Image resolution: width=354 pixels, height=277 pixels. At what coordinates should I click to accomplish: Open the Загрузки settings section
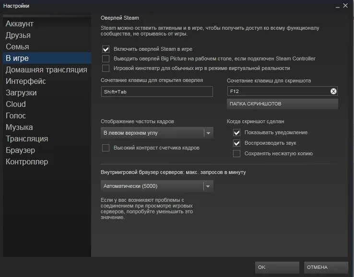pos(47,92)
